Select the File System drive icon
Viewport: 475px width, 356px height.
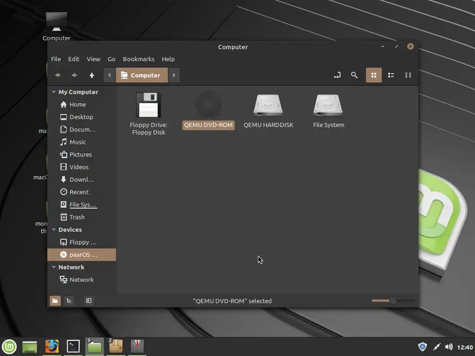328,105
